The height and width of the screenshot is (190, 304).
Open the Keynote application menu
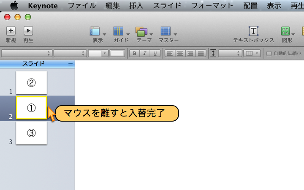[43, 5]
